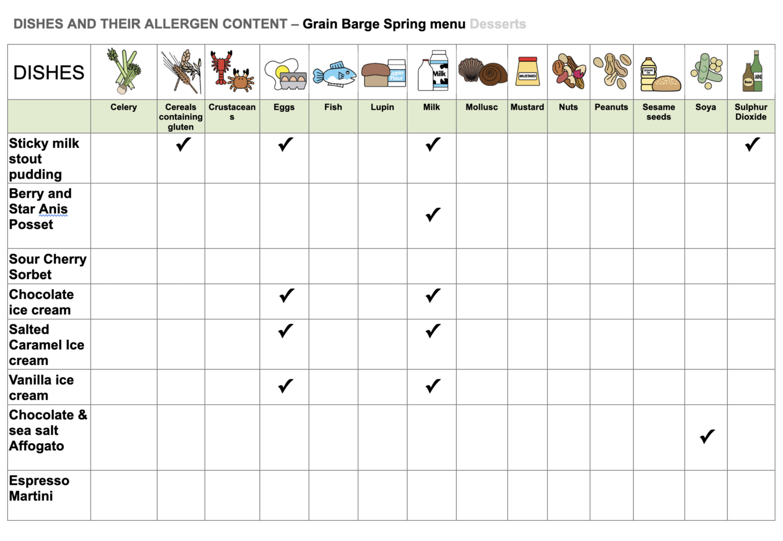Click the celery stalks icon
The height and width of the screenshot is (541, 783).
point(124,71)
